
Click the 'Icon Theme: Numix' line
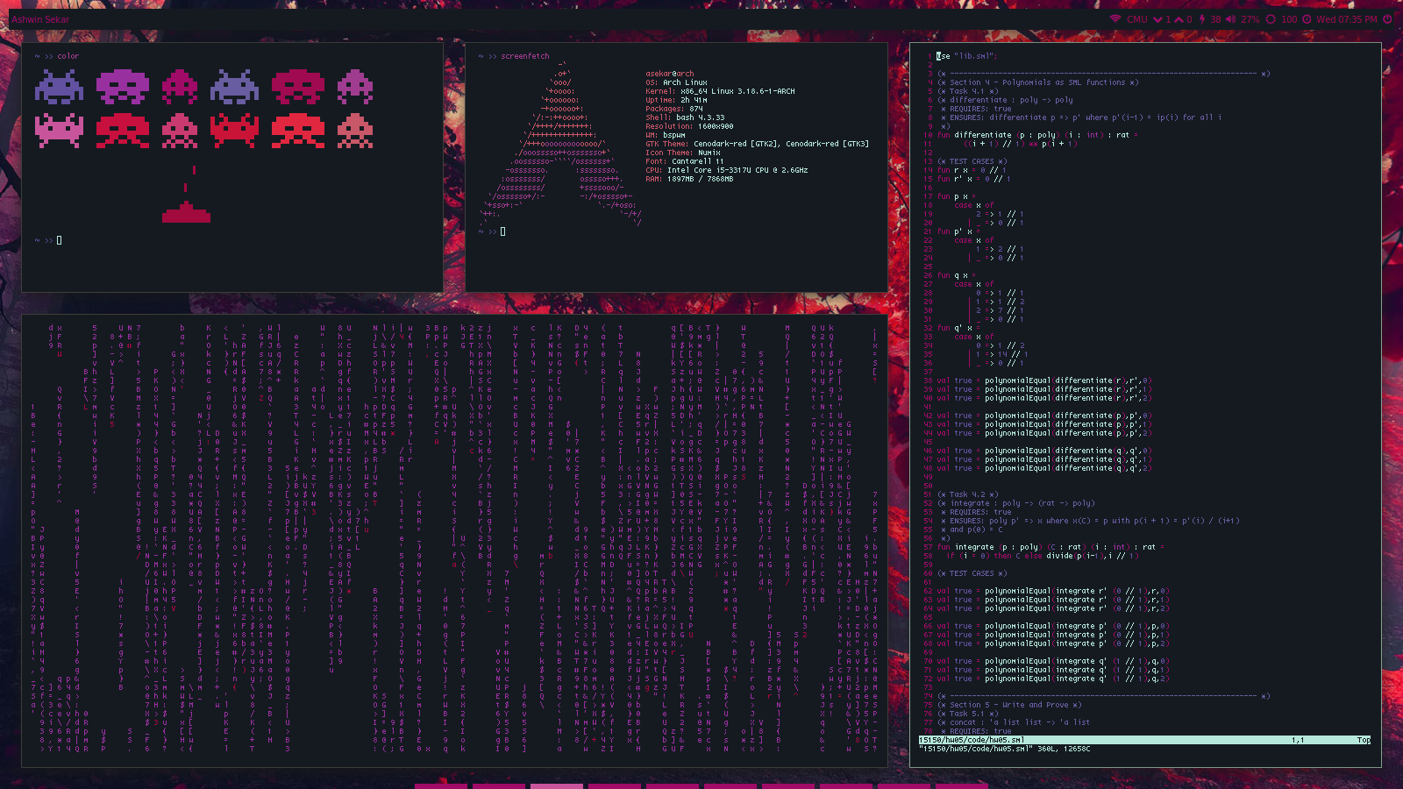click(683, 153)
